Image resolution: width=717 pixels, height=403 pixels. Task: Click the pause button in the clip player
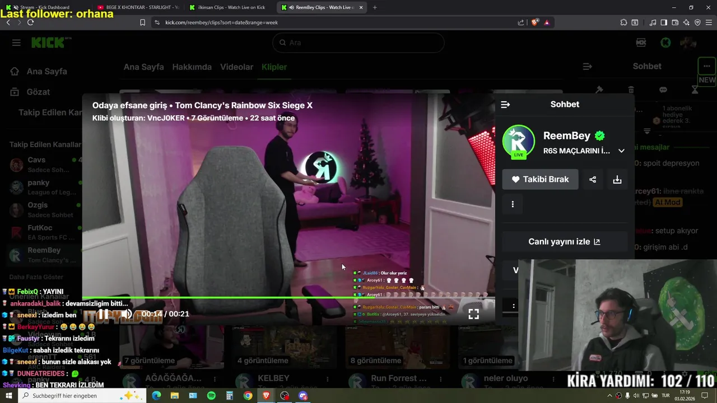tap(103, 314)
